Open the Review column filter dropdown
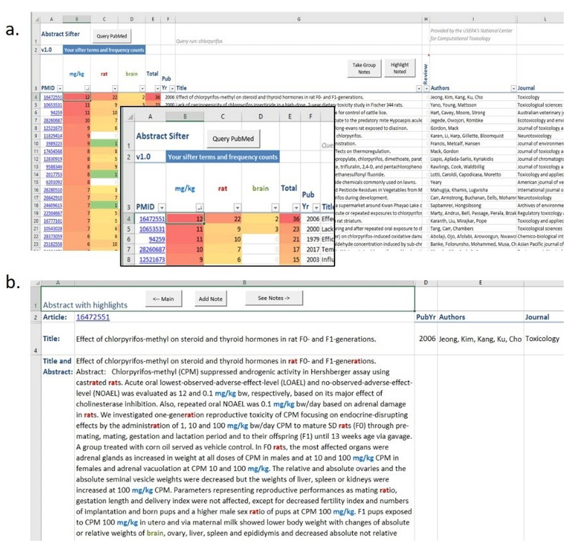The image size is (576, 553). [x=426, y=89]
